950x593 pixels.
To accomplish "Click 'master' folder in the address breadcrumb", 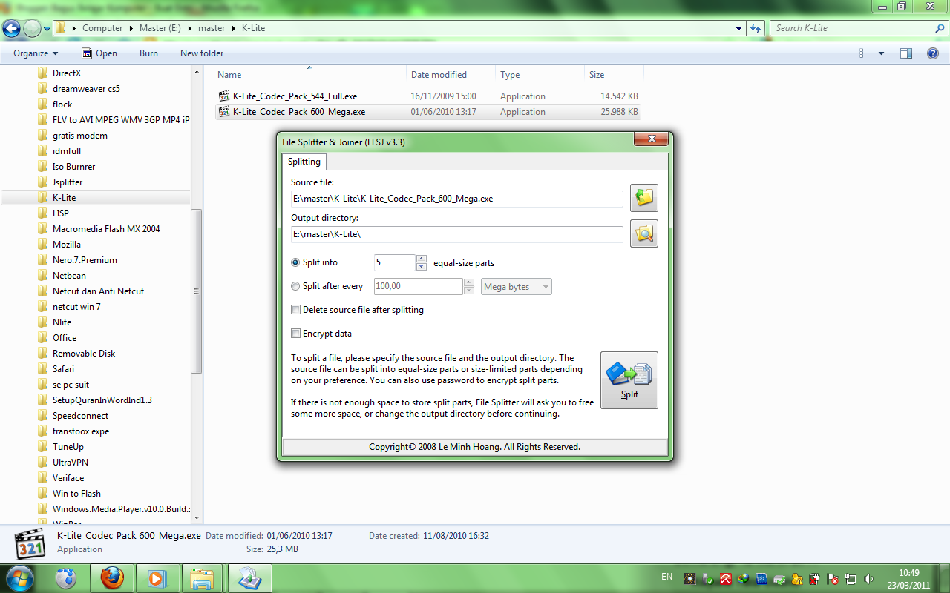I will (212, 28).
